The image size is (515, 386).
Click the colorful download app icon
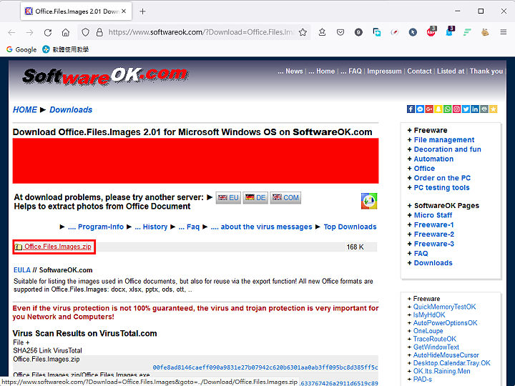point(369,201)
